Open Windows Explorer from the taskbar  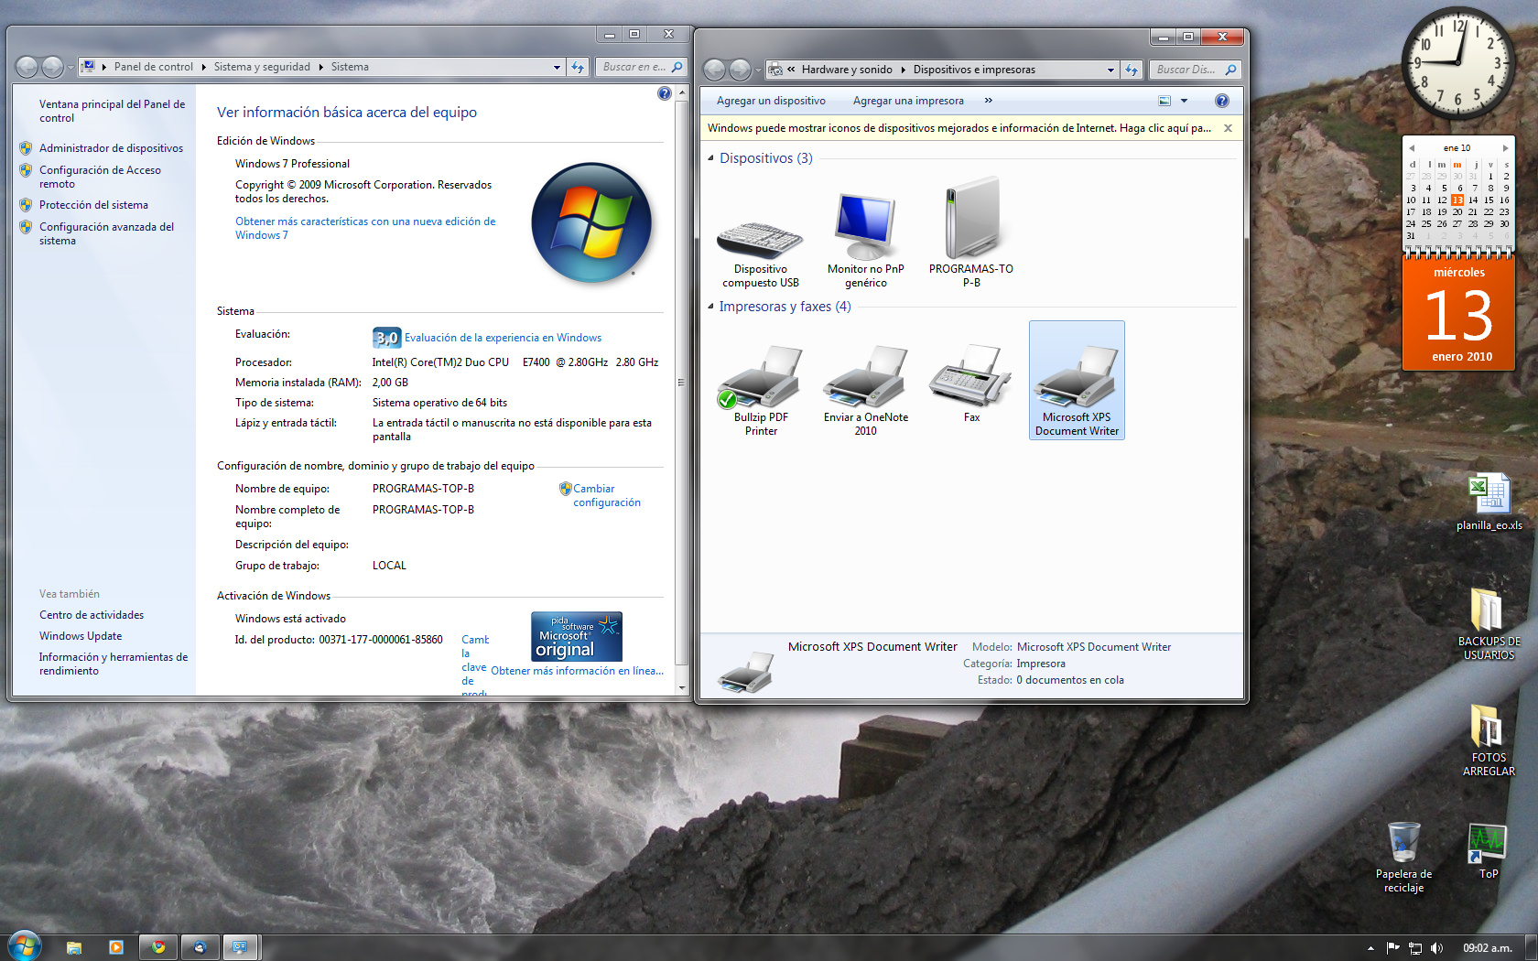[x=74, y=947]
